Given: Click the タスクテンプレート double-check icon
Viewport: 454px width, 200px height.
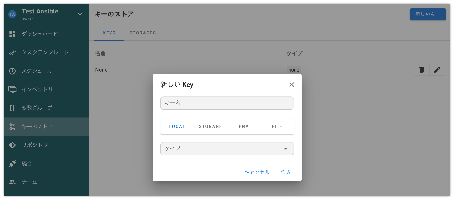Looking at the screenshot, I should click(12, 52).
